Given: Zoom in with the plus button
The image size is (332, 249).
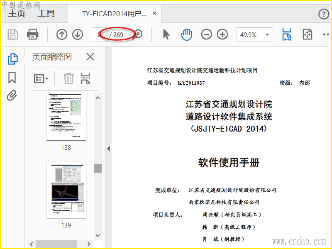Looking at the screenshot, I should (222, 34).
